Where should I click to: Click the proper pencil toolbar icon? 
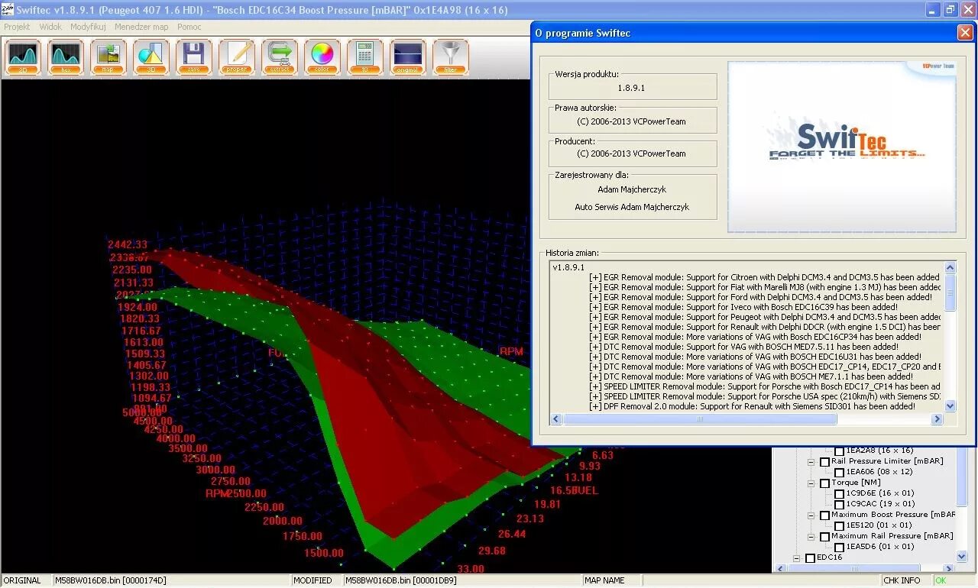237,57
